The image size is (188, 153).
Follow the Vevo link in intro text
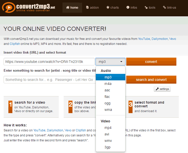pyautogui.click(x=173, y=39)
